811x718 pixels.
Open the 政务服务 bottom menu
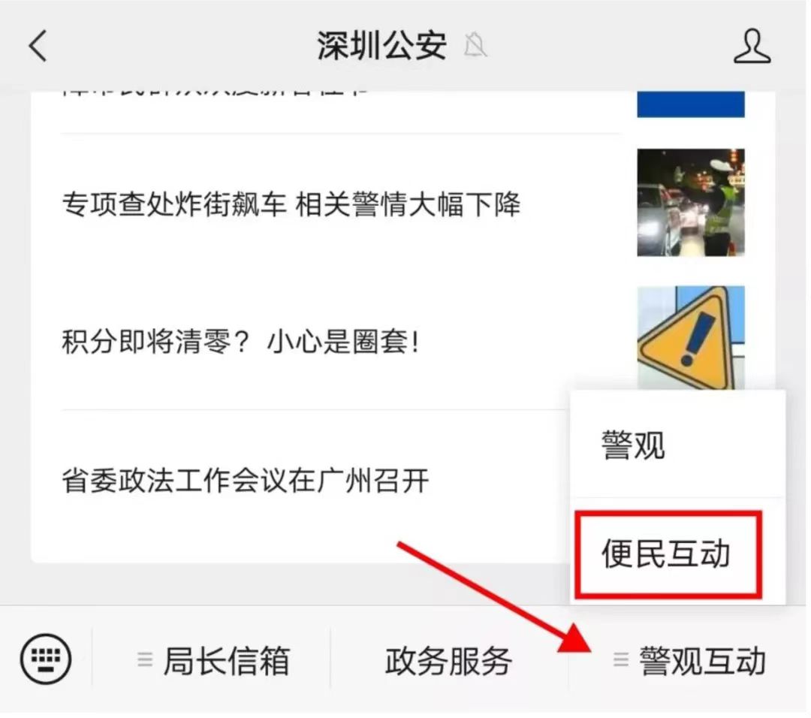tap(448, 659)
